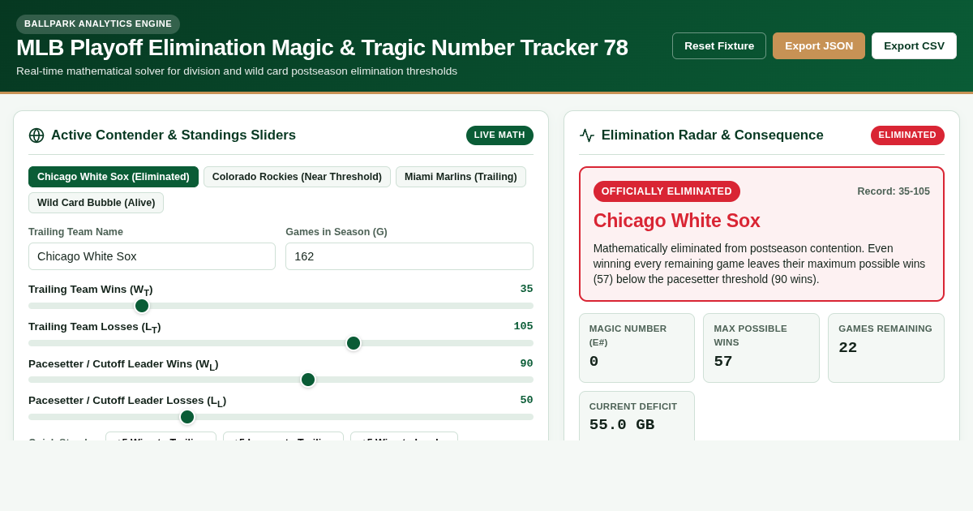Click the Pacesetter Losses value 50
Image resolution: width=973 pixels, height=511 pixels.
[x=527, y=400]
